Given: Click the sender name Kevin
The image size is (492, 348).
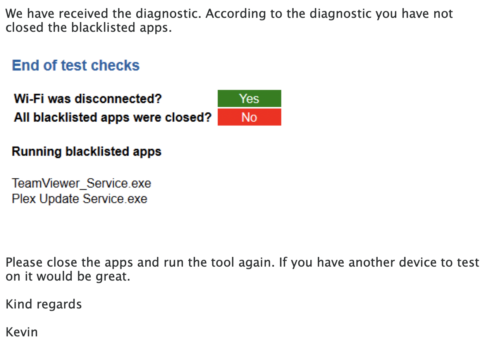Looking at the screenshot, I should pyautogui.click(x=22, y=332).
